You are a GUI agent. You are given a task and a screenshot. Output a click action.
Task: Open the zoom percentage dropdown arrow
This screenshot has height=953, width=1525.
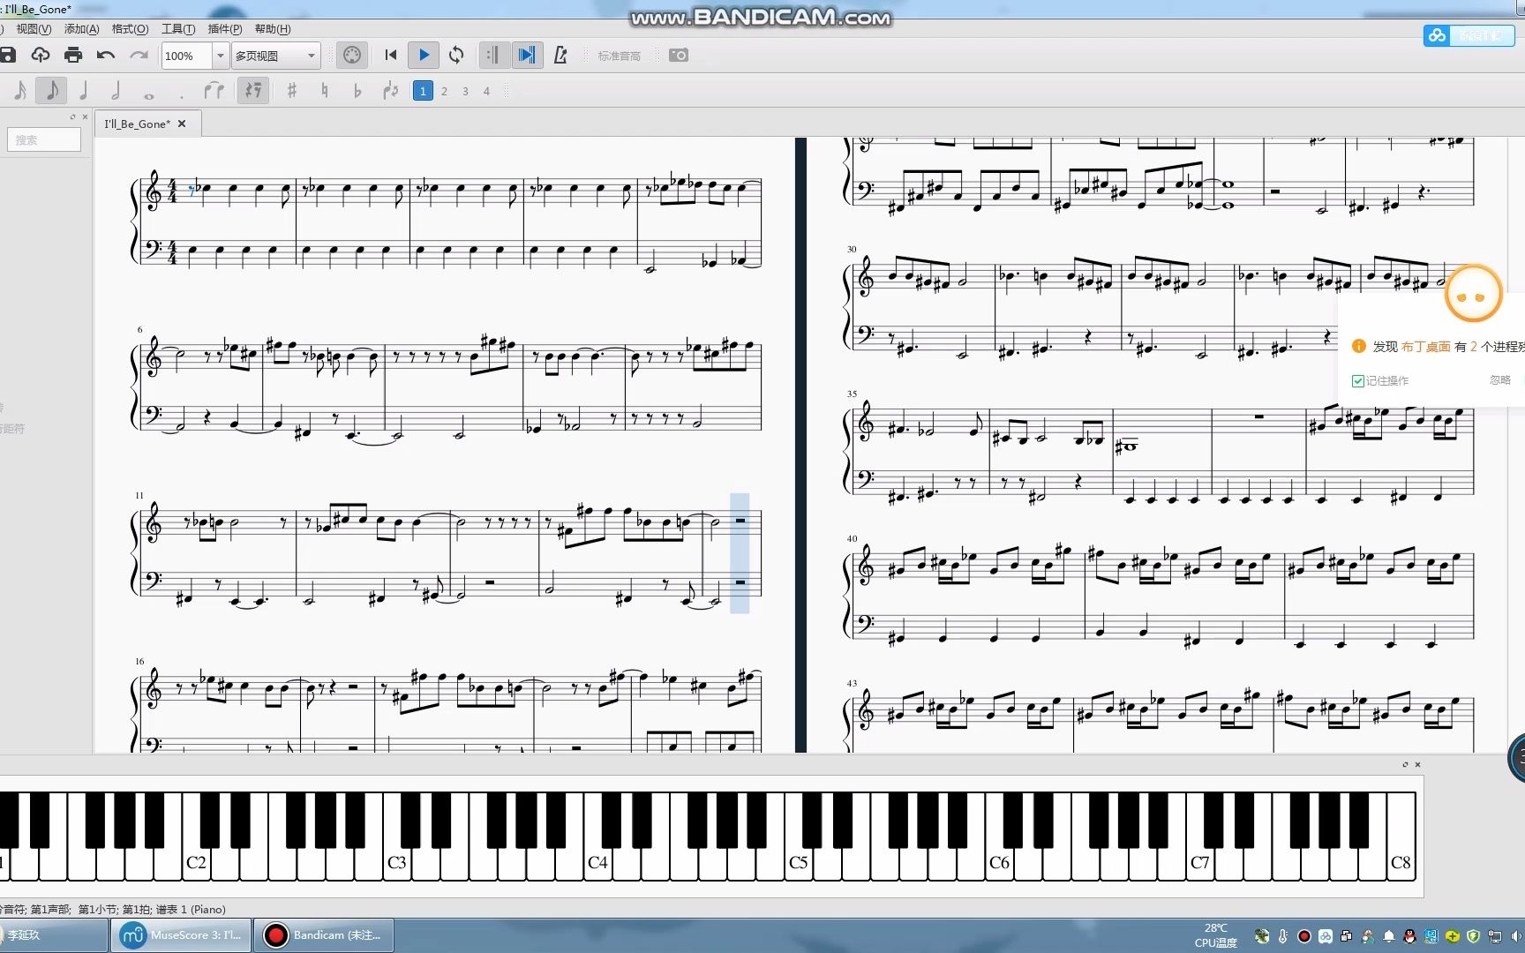[220, 56]
